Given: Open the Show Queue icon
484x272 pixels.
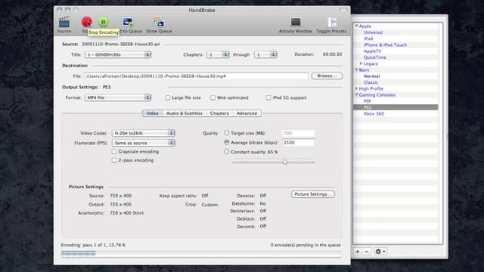Looking at the screenshot, I should coord(159,22).
